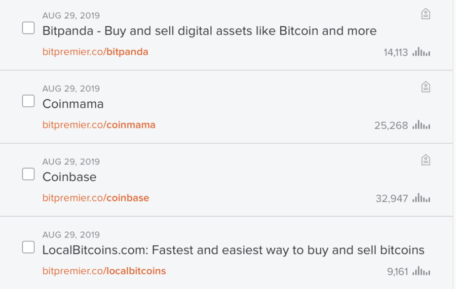
Task: Click the bitpremier.co/coinmama short link
Action: tap(99, 125)
